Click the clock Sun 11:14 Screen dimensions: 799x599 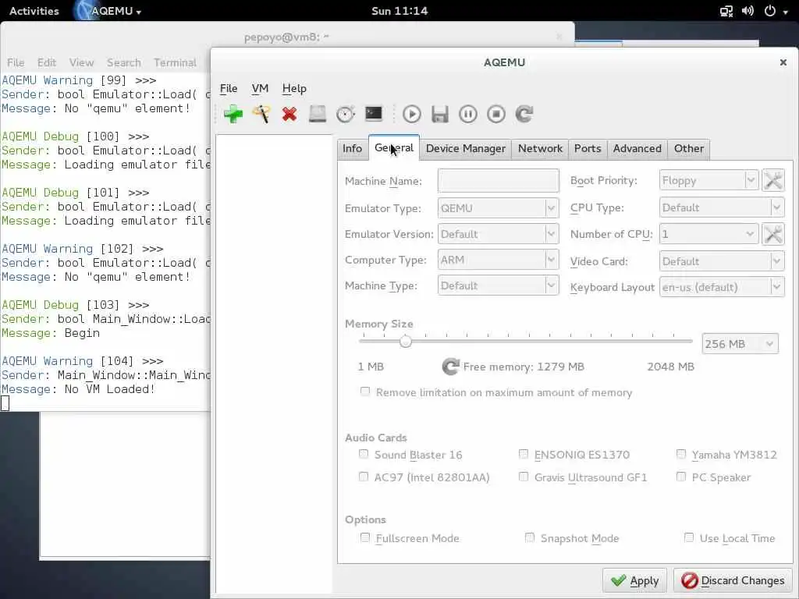pos(399,11)
